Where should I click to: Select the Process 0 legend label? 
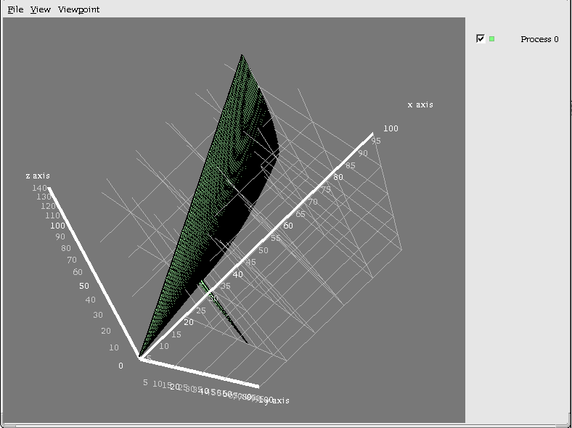pos(539,39)
